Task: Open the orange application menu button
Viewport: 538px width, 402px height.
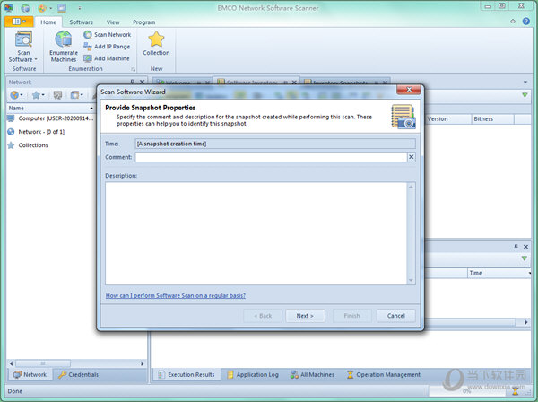Action: point(19,22)
